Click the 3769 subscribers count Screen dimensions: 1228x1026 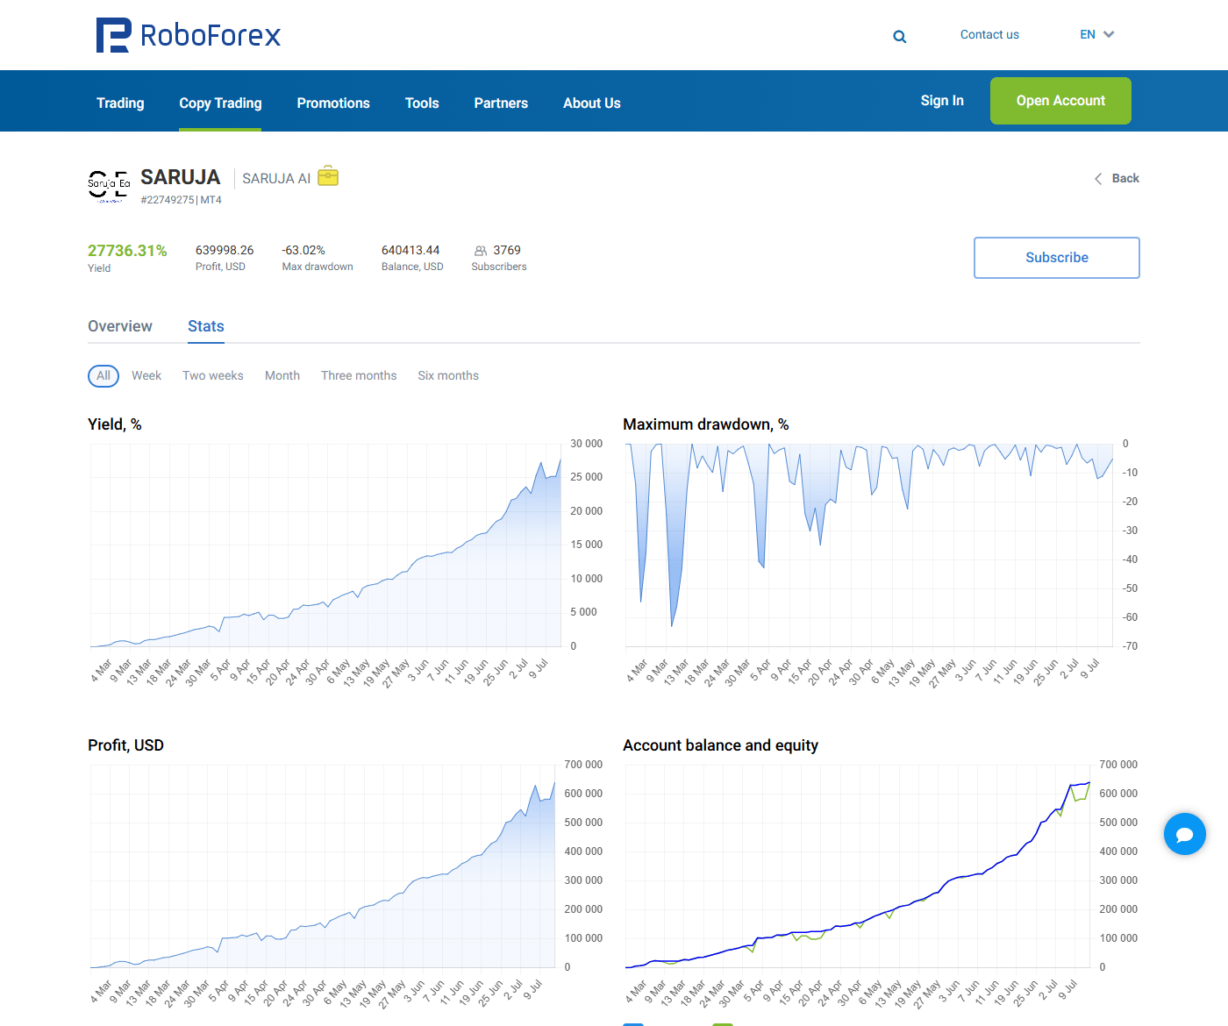[507, 250]
